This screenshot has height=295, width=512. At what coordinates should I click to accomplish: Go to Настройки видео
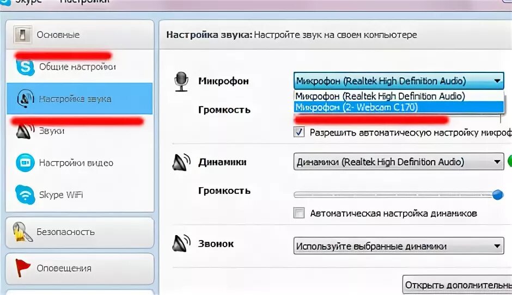click(80, 163)
